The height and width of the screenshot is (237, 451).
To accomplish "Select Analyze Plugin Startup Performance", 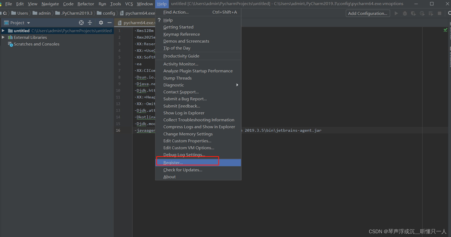I will coord(198,71).
